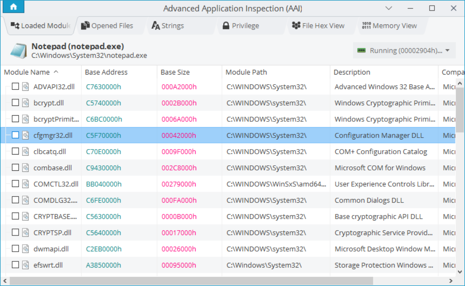Screen dimensions: 465x286
Task: Sort by Module Name column header
Action: [x=27, y=72]
